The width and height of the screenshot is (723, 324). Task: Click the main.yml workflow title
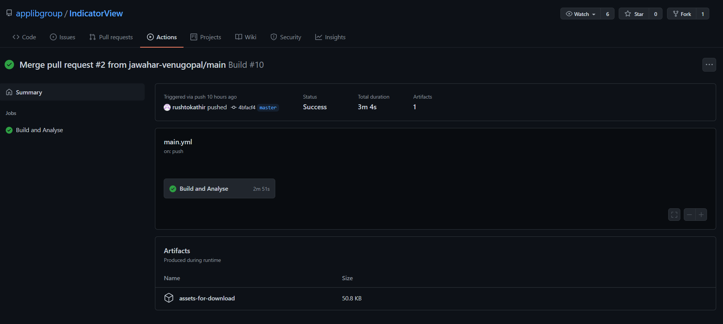[x=178, y=142]
